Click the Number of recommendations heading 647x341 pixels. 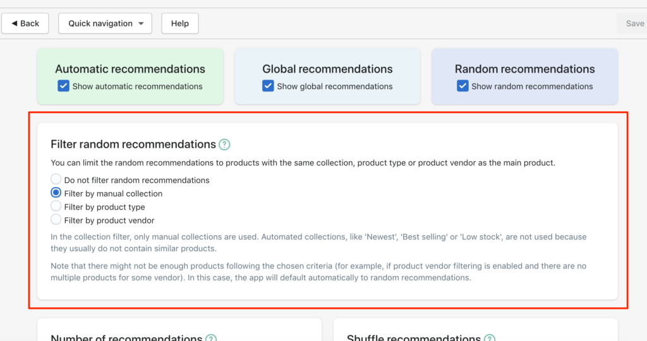pyautogui.click(x=126, y=338)
